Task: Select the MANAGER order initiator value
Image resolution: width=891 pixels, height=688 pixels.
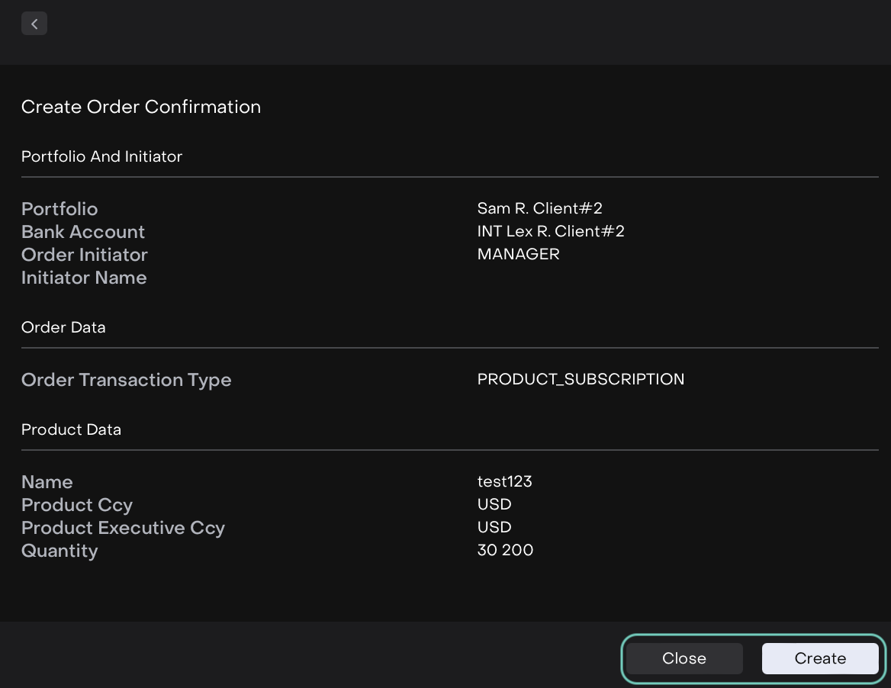Action: [518, 254]
